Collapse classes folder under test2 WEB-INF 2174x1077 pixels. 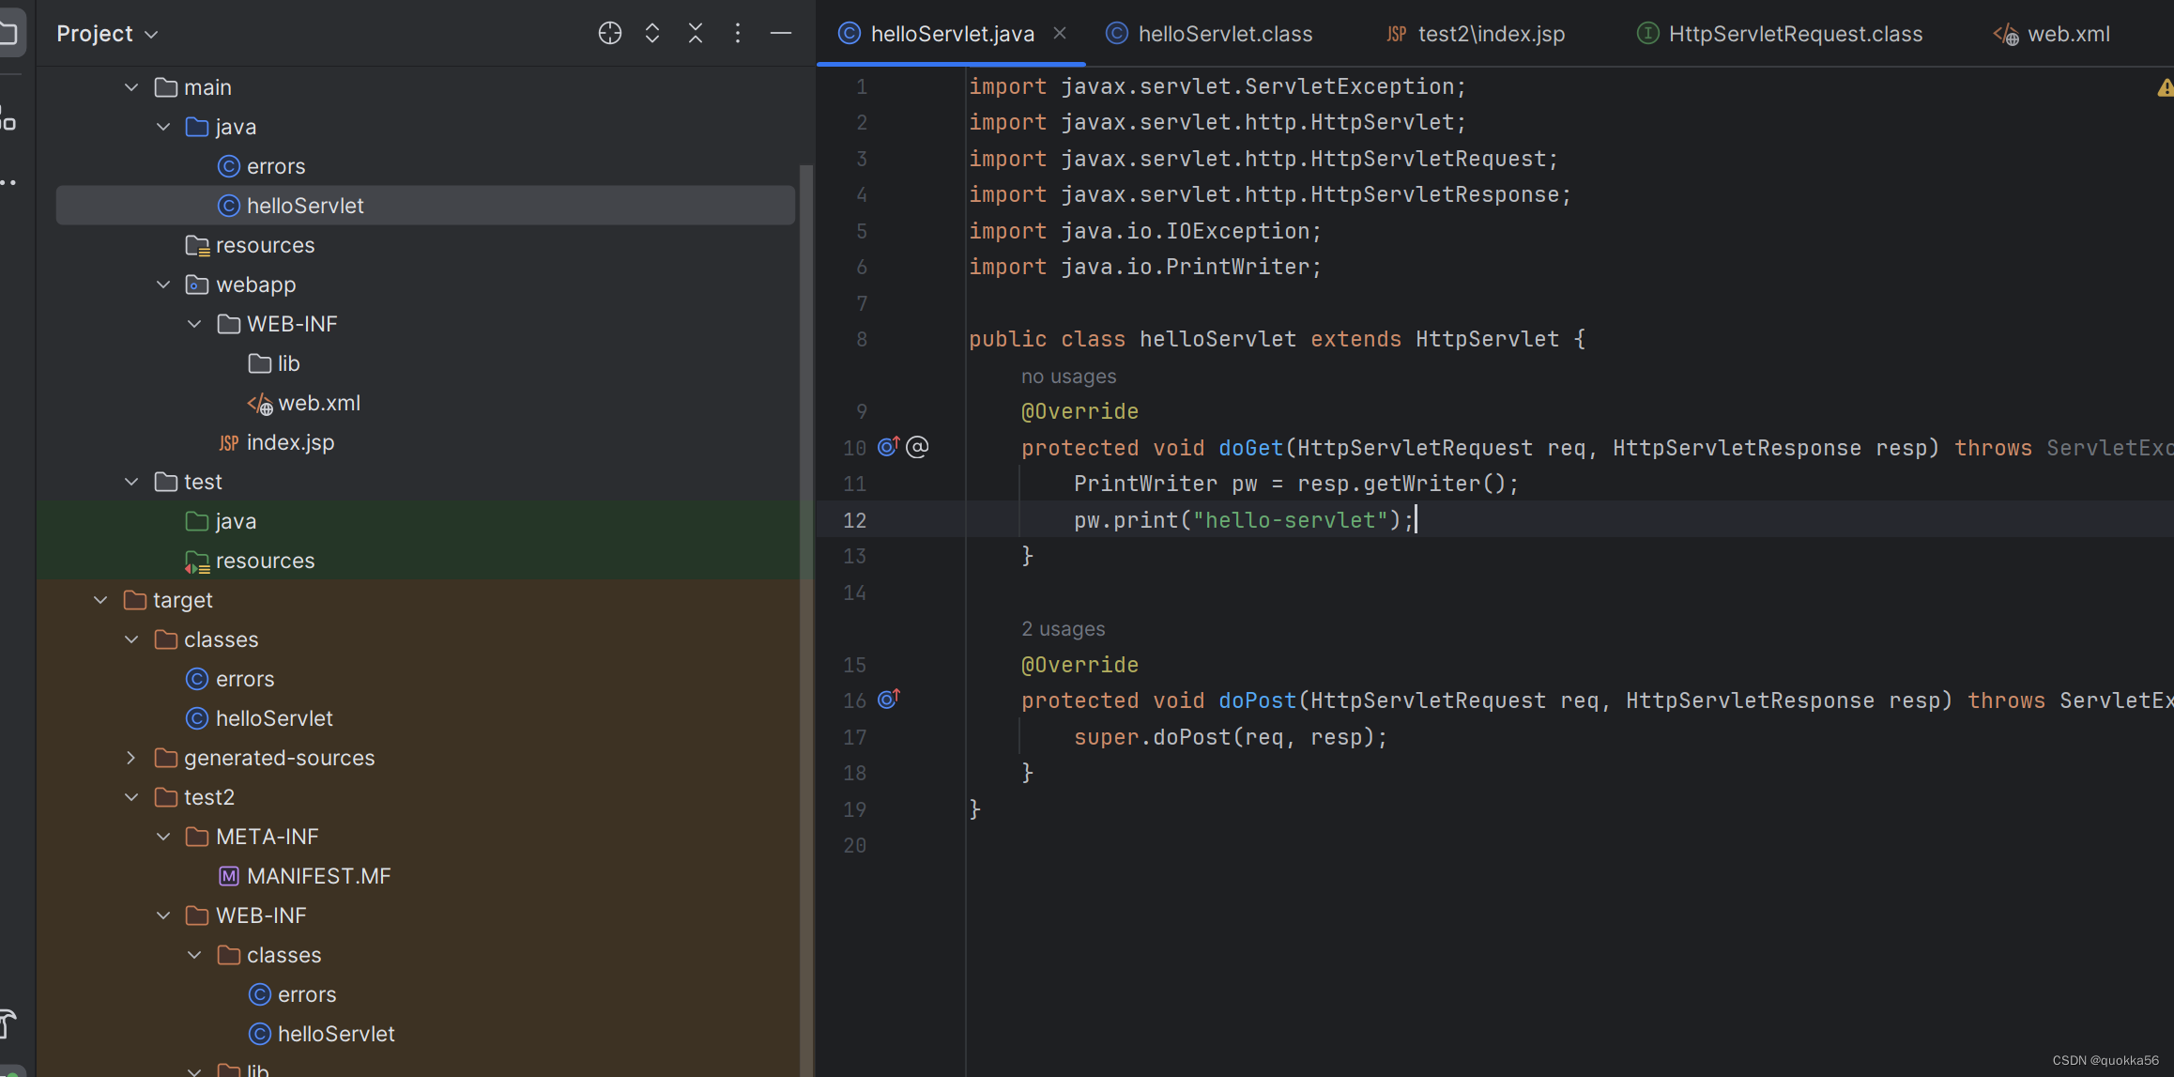(194, 955)
